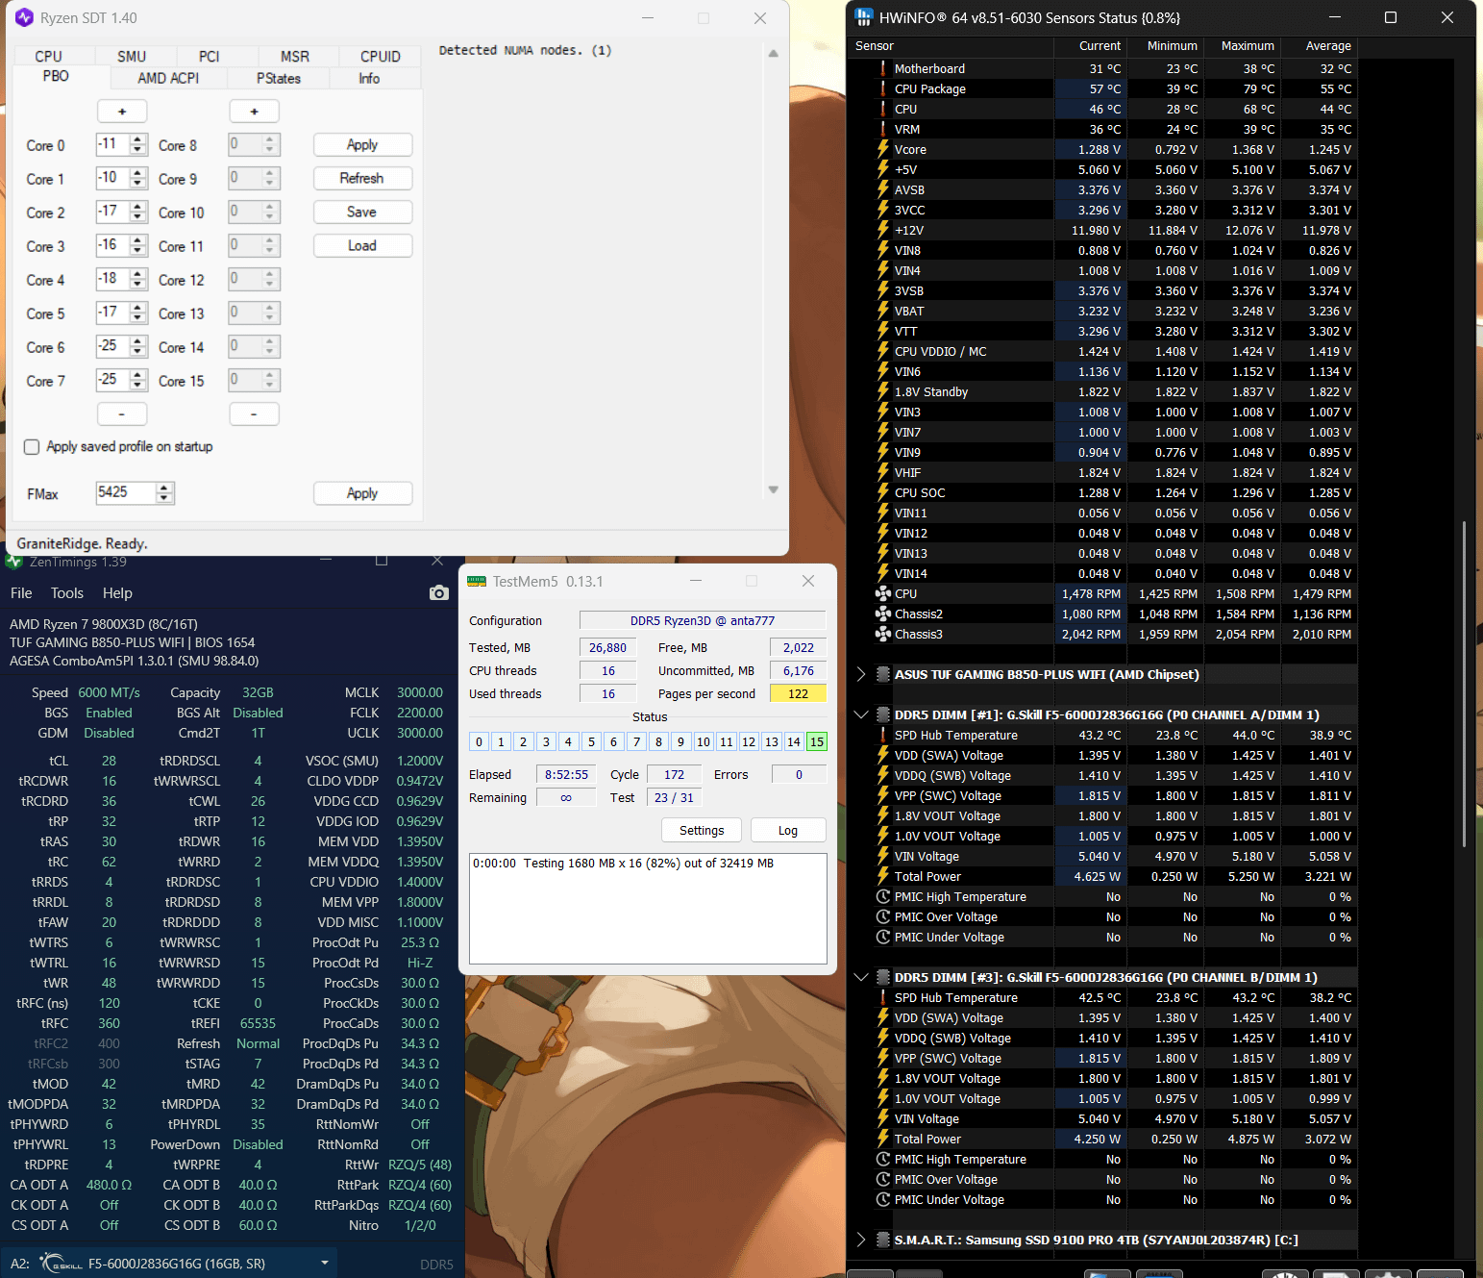Viewport: 1483px width, 1278px height.
Task: Click the Ryzen SDT log scroll-up arrow
Action: [774, 54]
